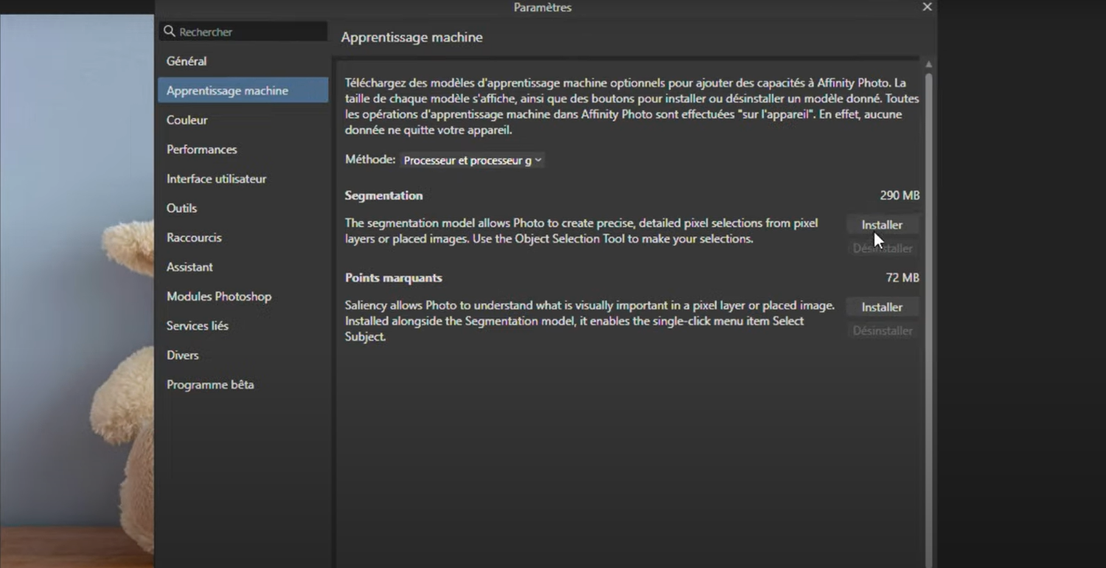
Task: Open the Général settings category
Action: pyautogui.click(x=187, y=61)
